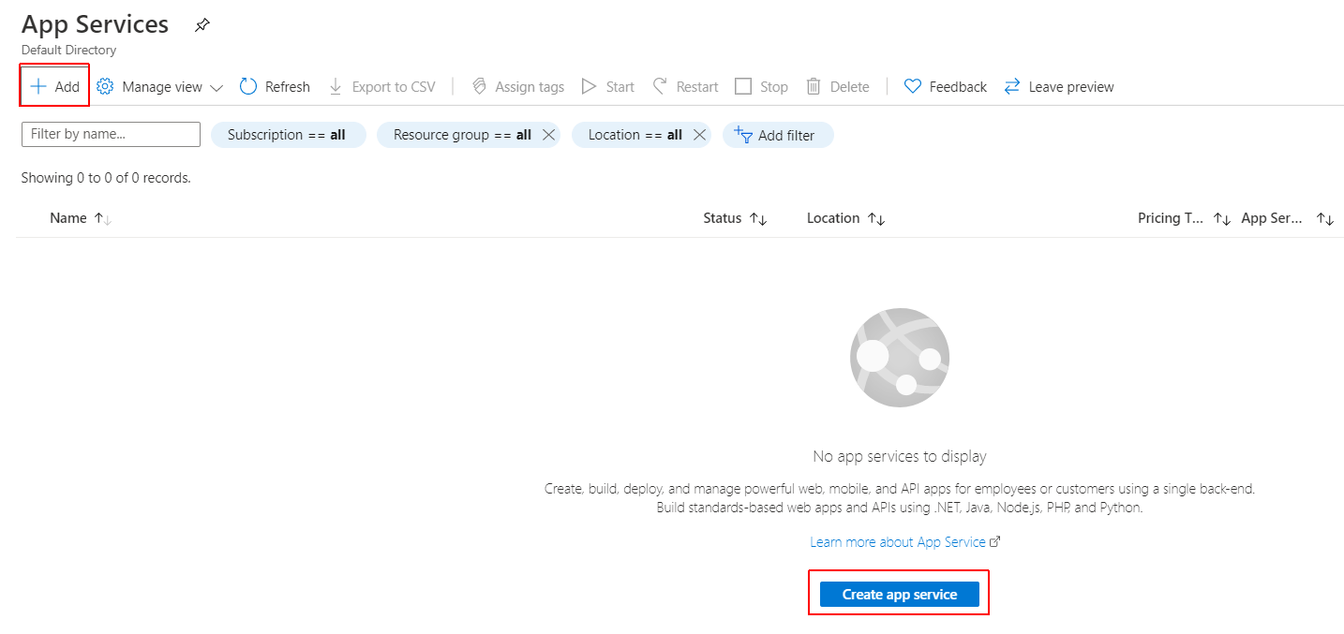This screenshot has height=634, width=1344.
Task: Click the Delete trash command
Action: (838, 87)
